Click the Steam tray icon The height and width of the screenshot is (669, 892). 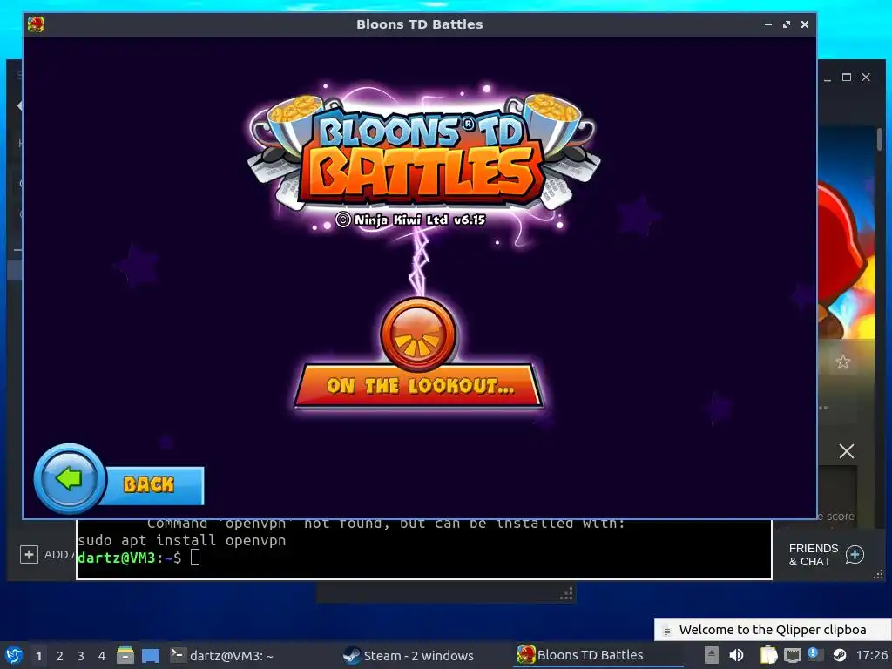(x=839, y=655)
